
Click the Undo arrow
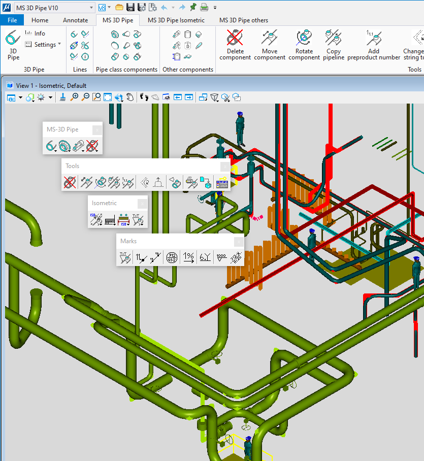pos(164,7)
